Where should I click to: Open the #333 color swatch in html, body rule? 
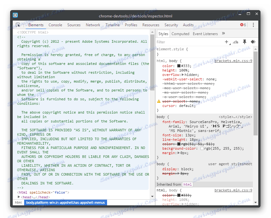179,66
